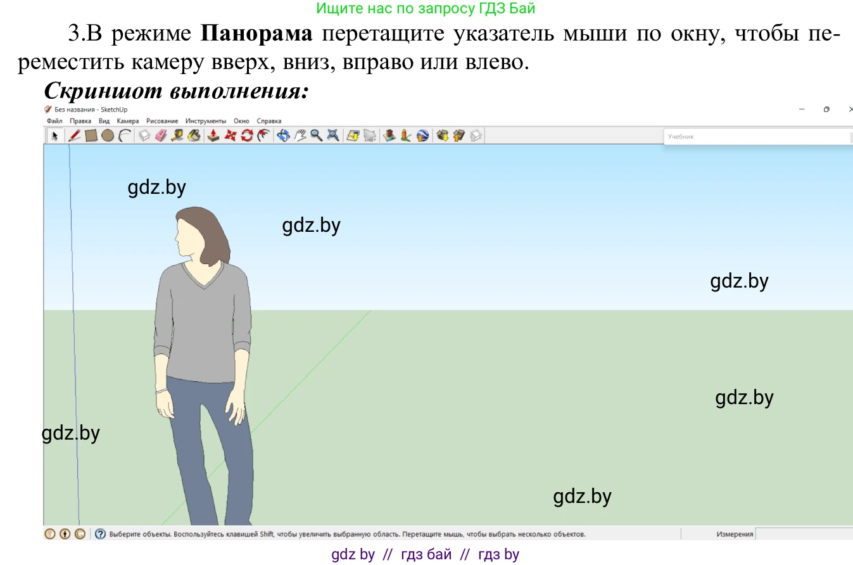Select the Paint Bucket tool

click(x=194, y=136)
